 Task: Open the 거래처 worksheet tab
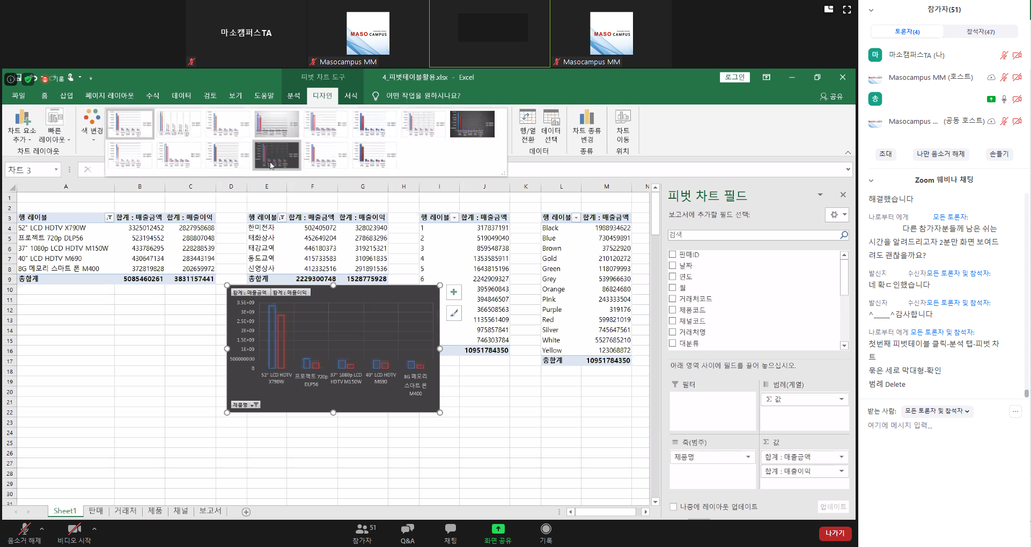click(125, 511)
